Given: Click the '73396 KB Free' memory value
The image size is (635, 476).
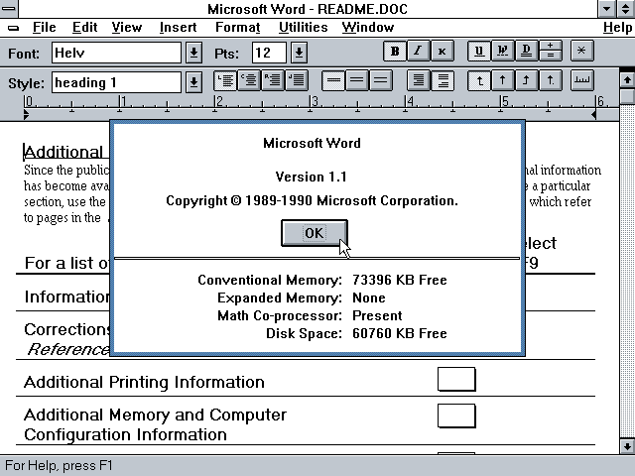Looking at the screenshot, I should 400,280.
